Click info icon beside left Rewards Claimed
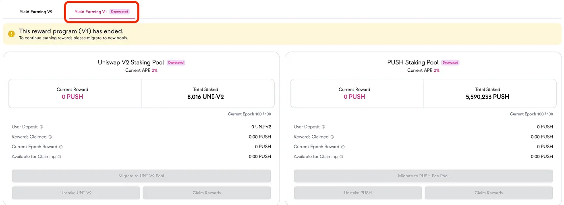Viewport: 564px width, 205px height. [50, 137]
